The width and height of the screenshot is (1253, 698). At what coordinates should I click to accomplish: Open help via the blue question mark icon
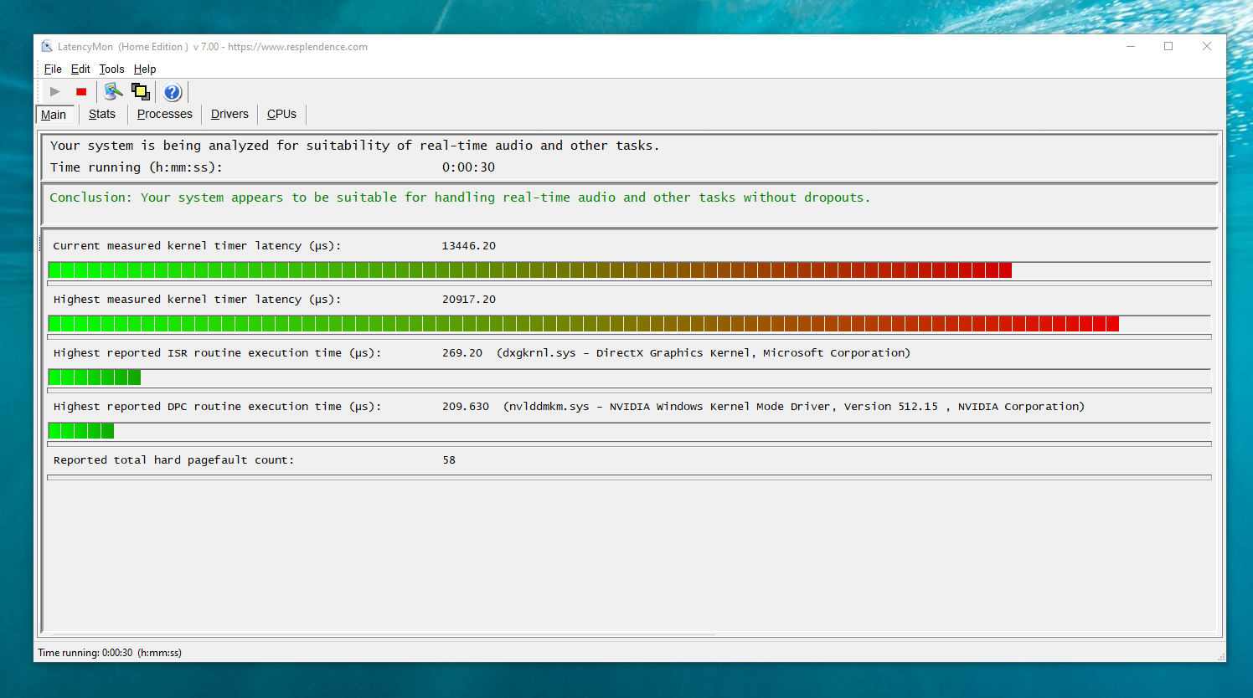(x=173, y=92)
